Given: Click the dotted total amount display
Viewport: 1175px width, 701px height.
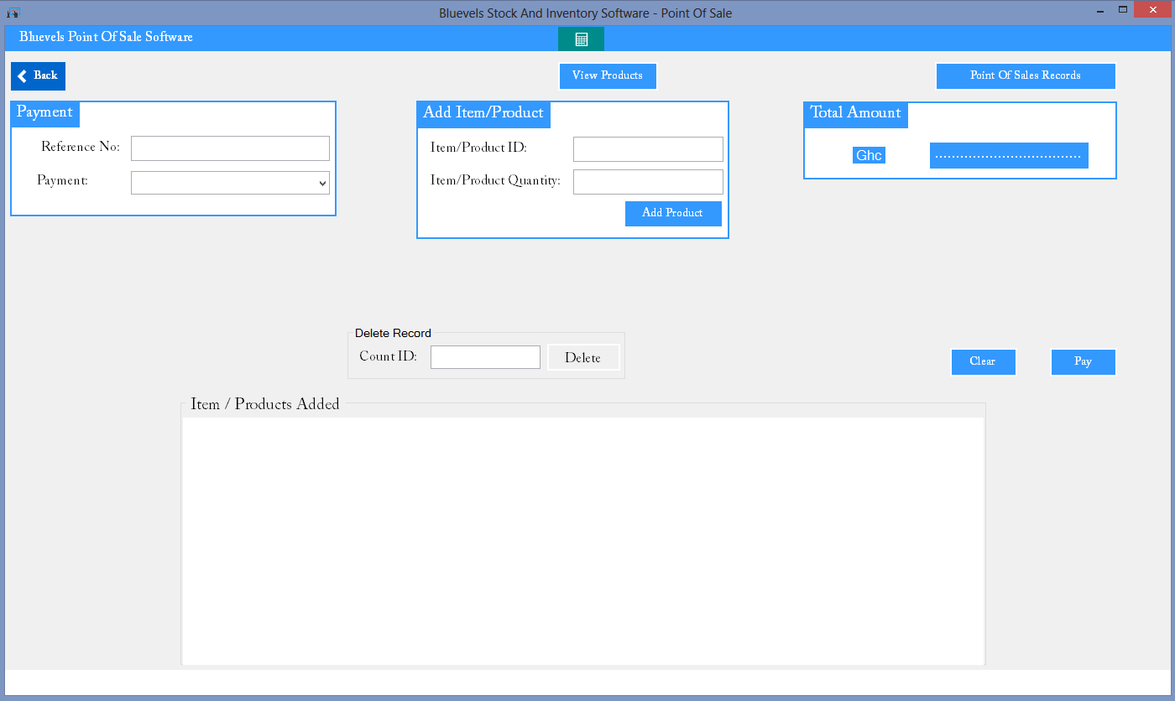Looking at the screenshot, I should coord(1009,156).
